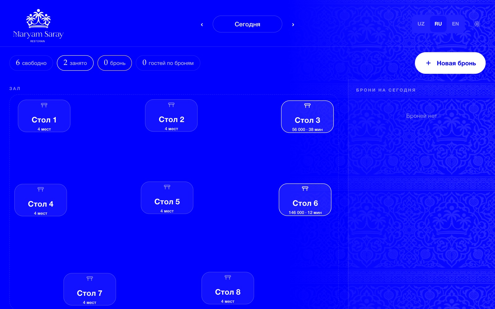The width and height of the screenshot is (495, 309).
Task: Click the table icon on Стол 5
Action: 167,187
